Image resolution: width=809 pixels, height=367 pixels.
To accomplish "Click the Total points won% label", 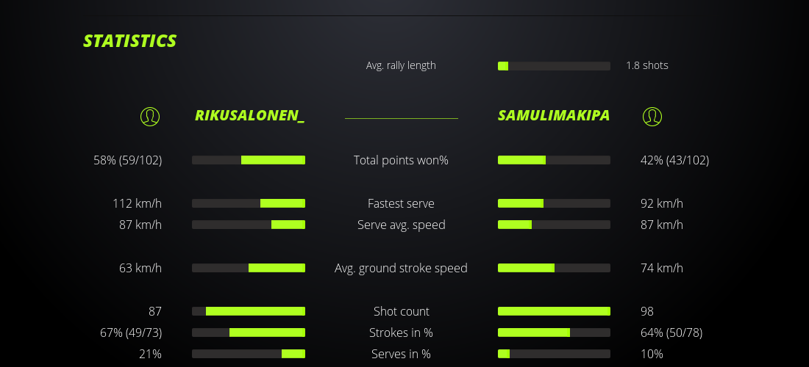I will pos(401,160).
